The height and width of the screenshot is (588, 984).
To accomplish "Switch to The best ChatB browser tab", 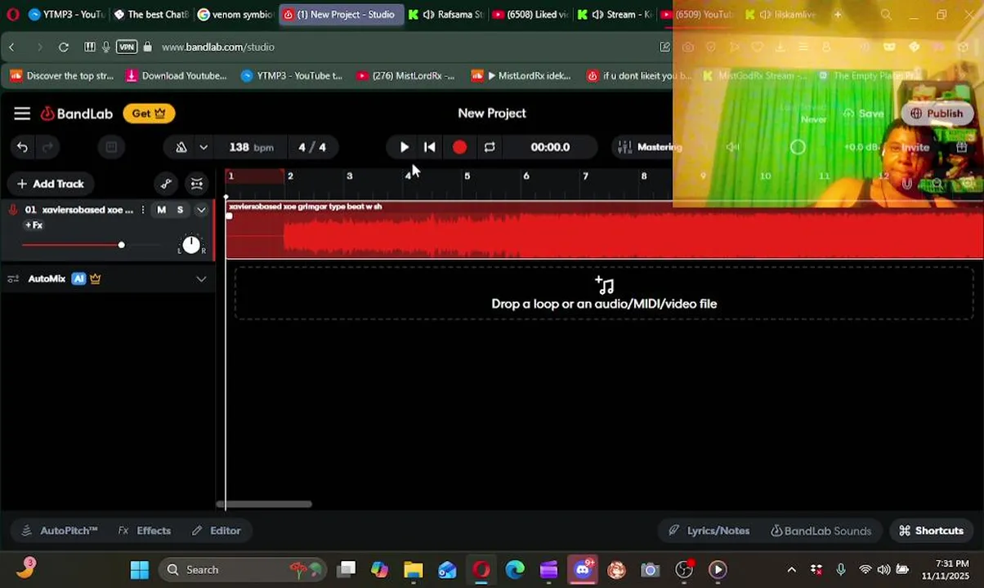I will (151, 15).
